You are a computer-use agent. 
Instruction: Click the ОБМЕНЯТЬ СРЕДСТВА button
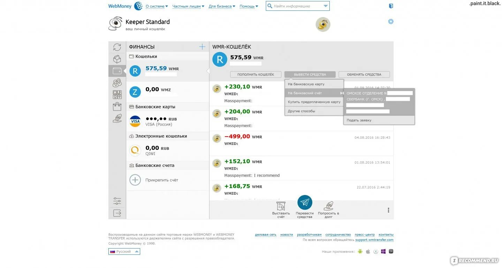click(x=364, y=74)
